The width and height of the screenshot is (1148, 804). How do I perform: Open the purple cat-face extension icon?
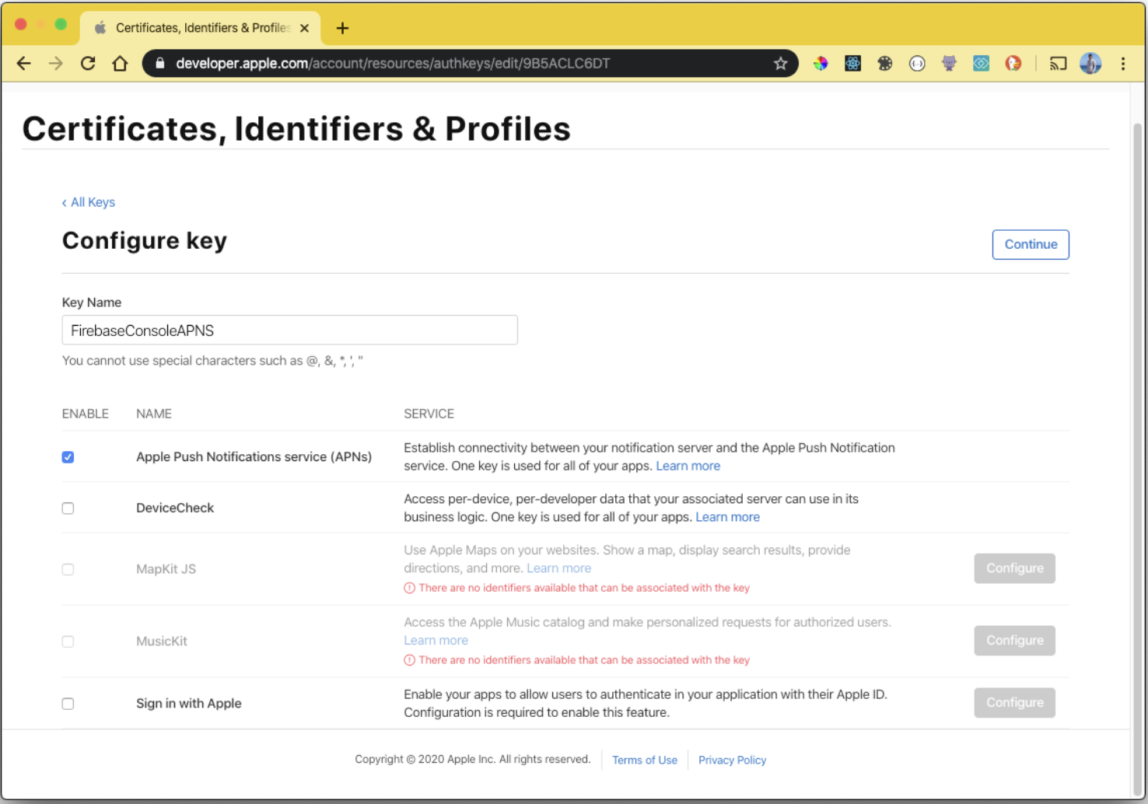(x=949, y=64)
